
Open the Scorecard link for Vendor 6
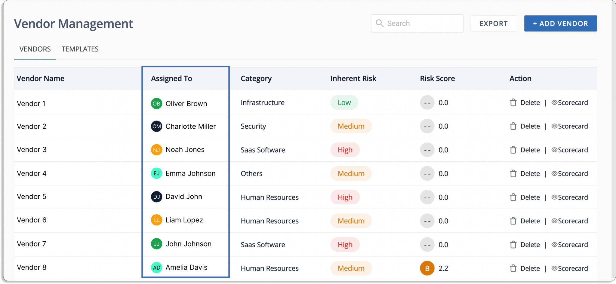coord(570,221)
